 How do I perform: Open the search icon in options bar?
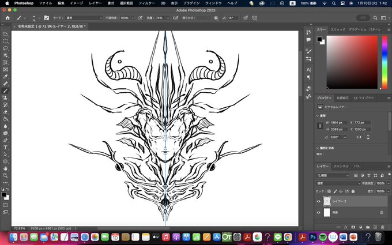[x=375, y=18]
